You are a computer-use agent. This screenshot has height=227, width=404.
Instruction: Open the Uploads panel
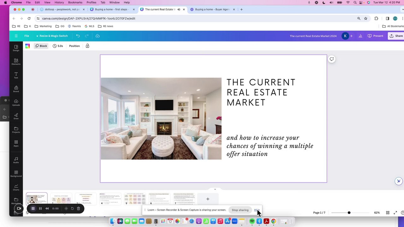(x=16, y=102)
